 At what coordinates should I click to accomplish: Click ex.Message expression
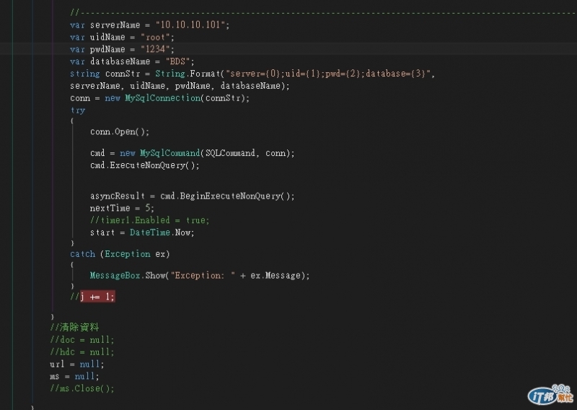[276, 276]
